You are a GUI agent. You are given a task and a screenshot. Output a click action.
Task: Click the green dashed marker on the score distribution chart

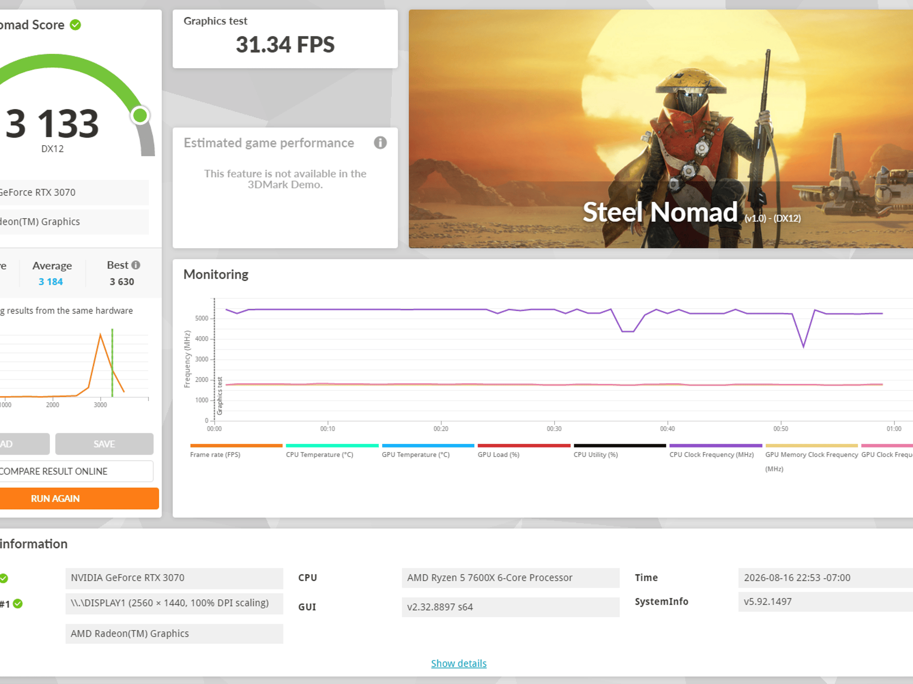pyautogui.click(x=112, y=362)
